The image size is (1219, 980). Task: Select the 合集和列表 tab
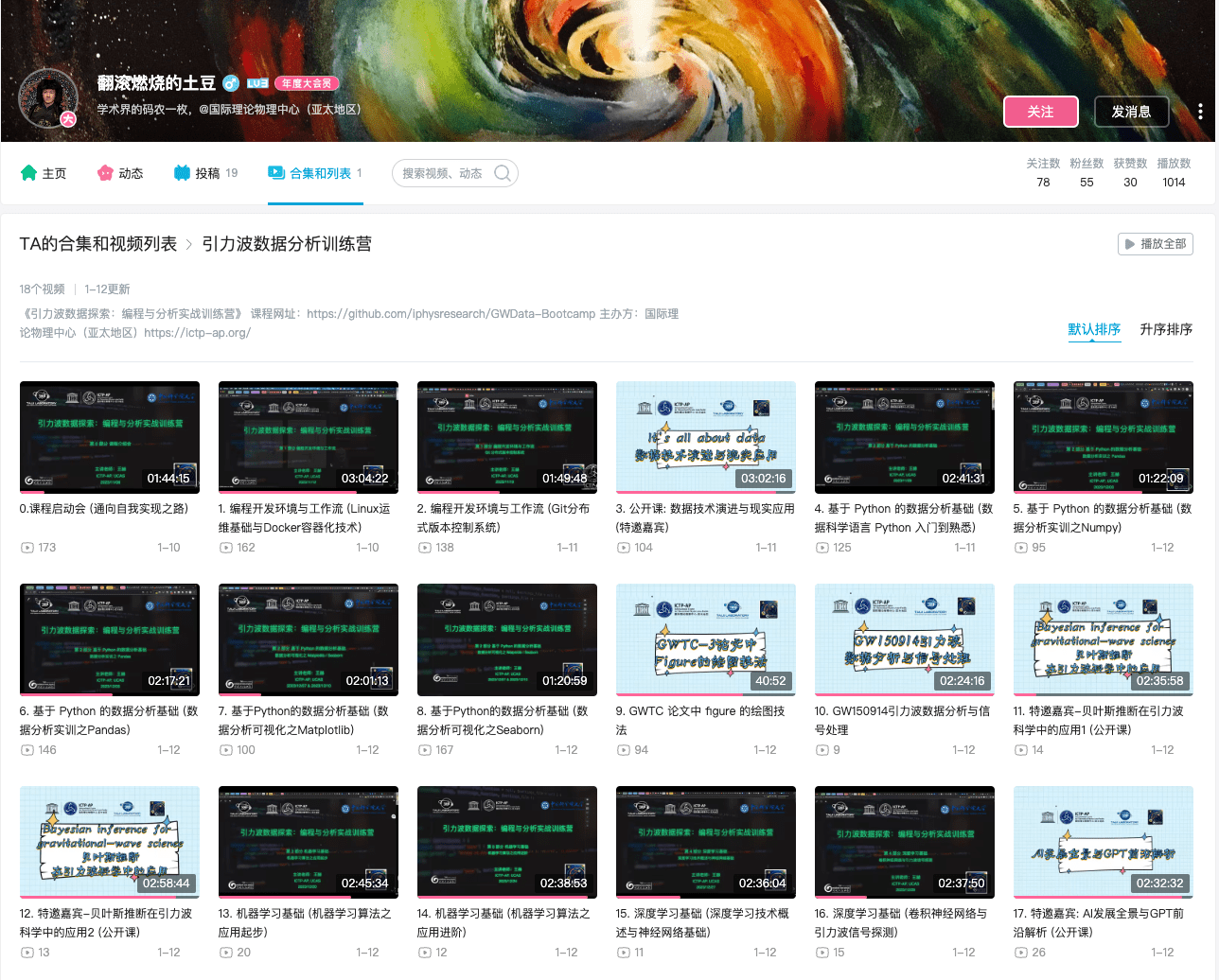coord(315,173)
